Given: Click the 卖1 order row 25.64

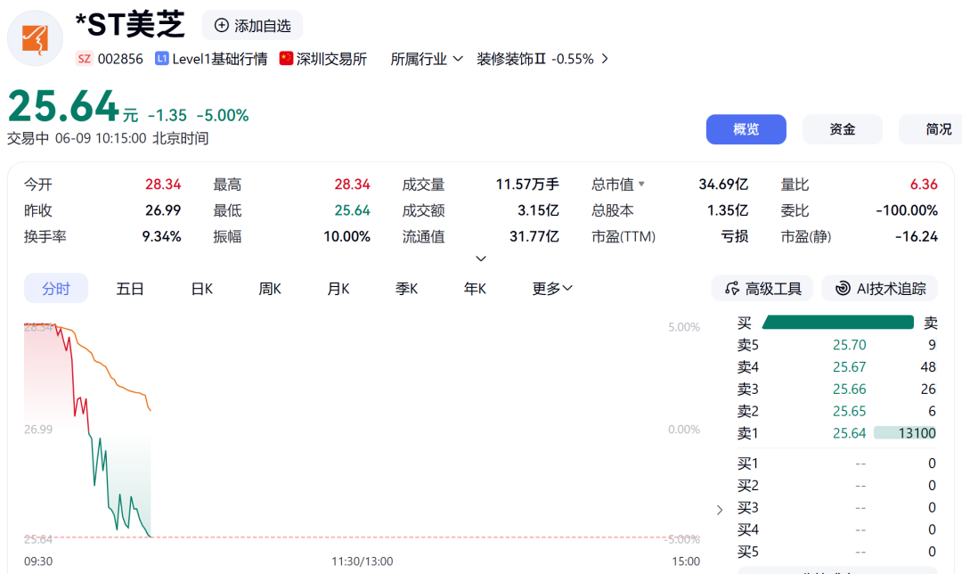Looking at the screenshot, I should click(x=836, y=433).
